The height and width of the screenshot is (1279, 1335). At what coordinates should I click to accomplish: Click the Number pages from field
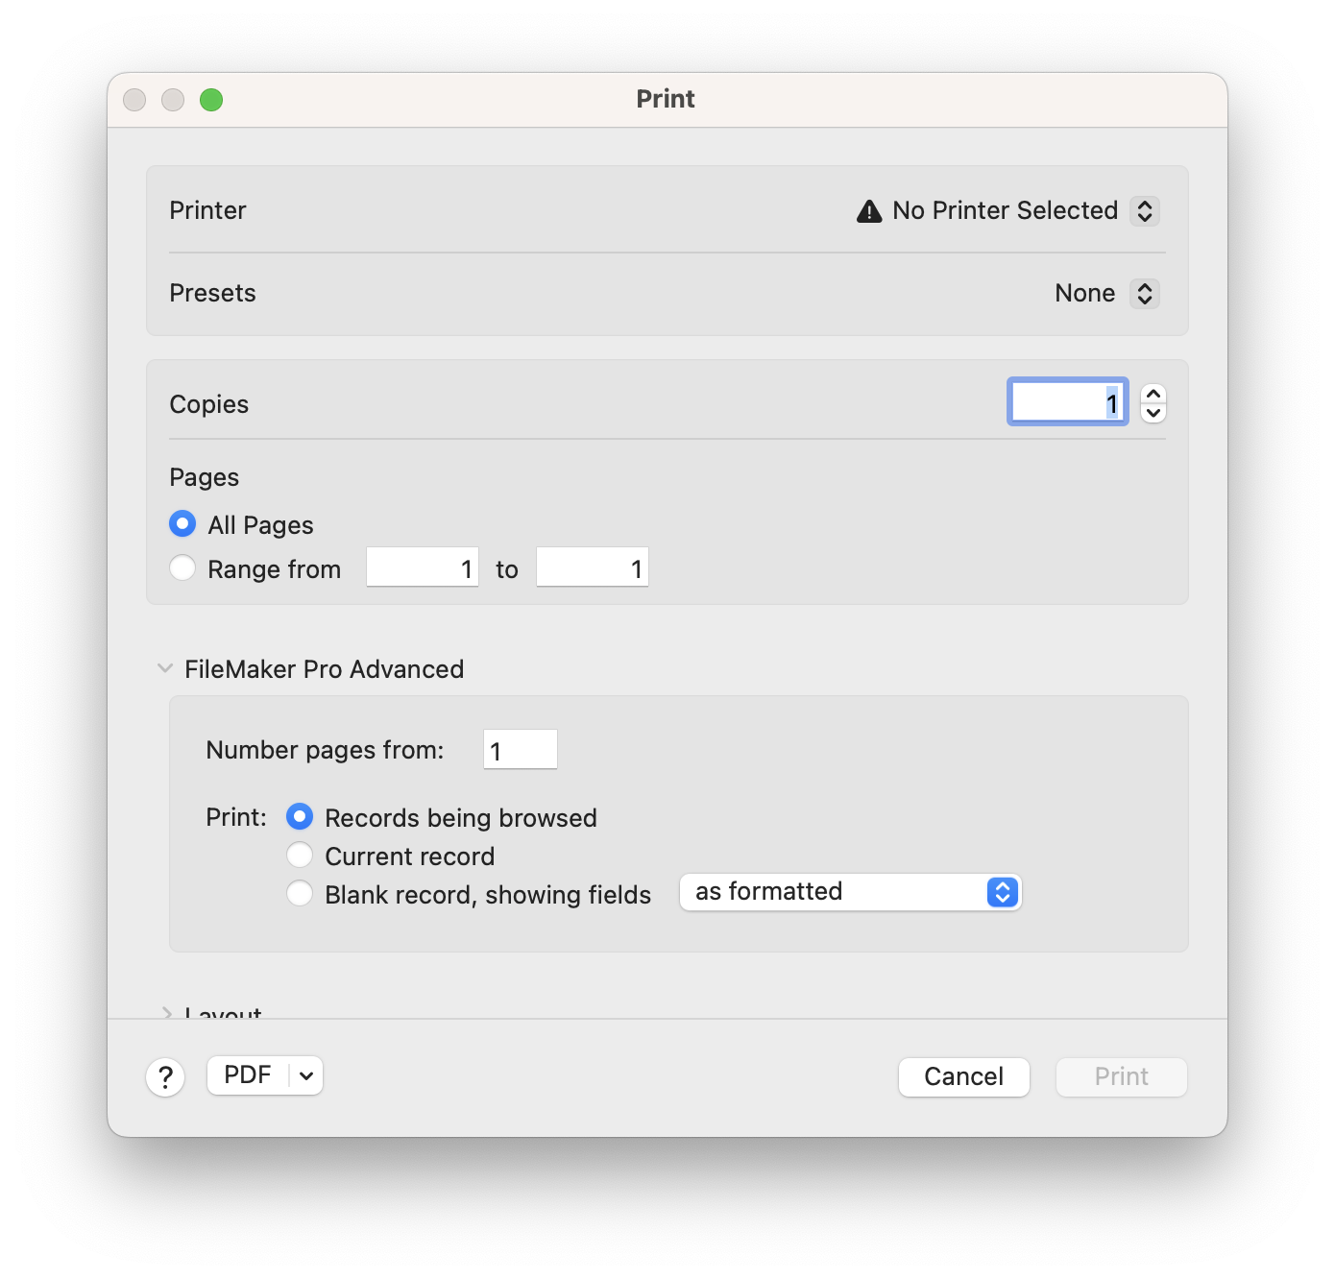[x=520, y=749]
